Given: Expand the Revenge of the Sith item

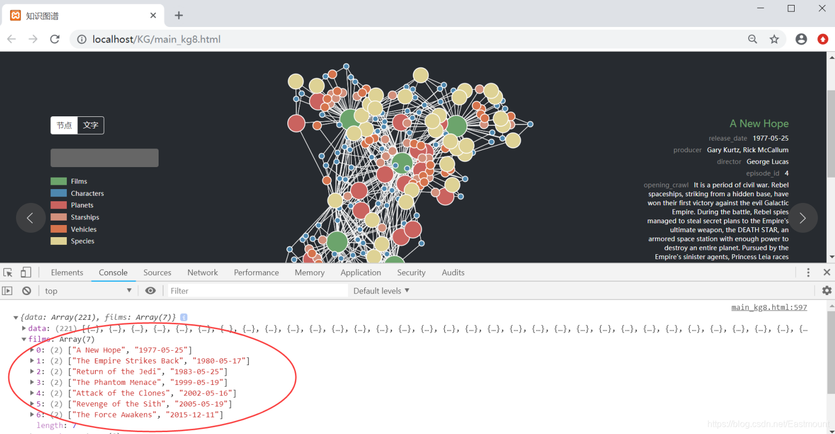Looking at the screenshot, I should pyautogui.click(x=32, y=404).
